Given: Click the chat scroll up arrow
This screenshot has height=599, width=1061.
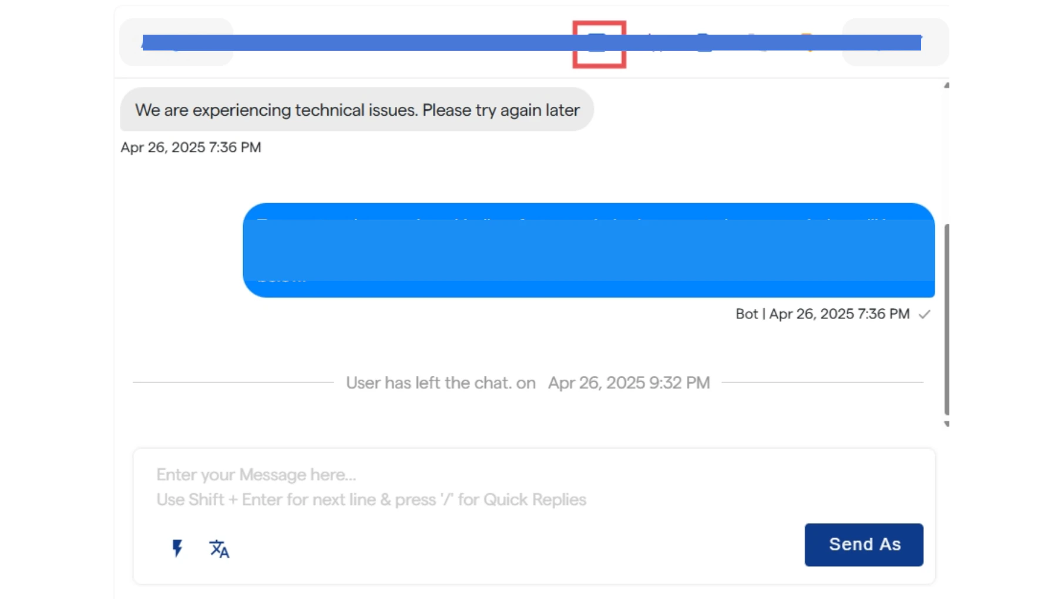Looking at the screenshot, I should (946, 86).
